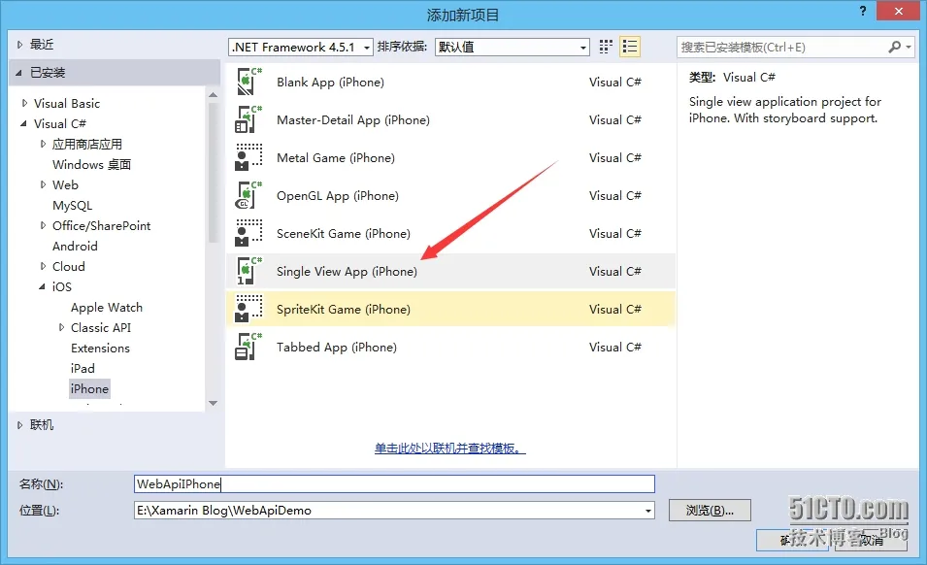The image size is (927, 565).
Task: Expand the Web node
Action: 43,184
